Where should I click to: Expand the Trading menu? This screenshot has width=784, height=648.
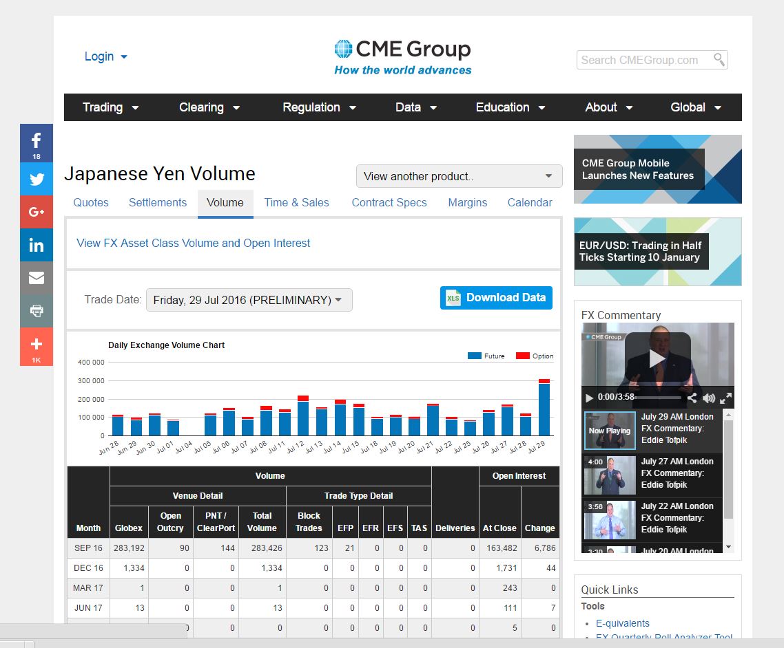110,107
